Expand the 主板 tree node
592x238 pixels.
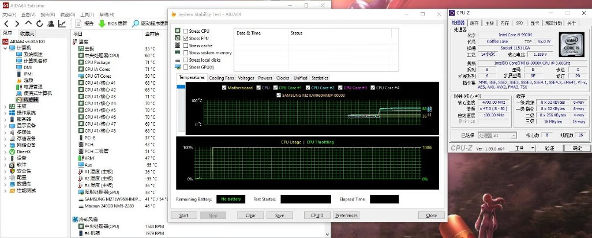click(5, 107)
